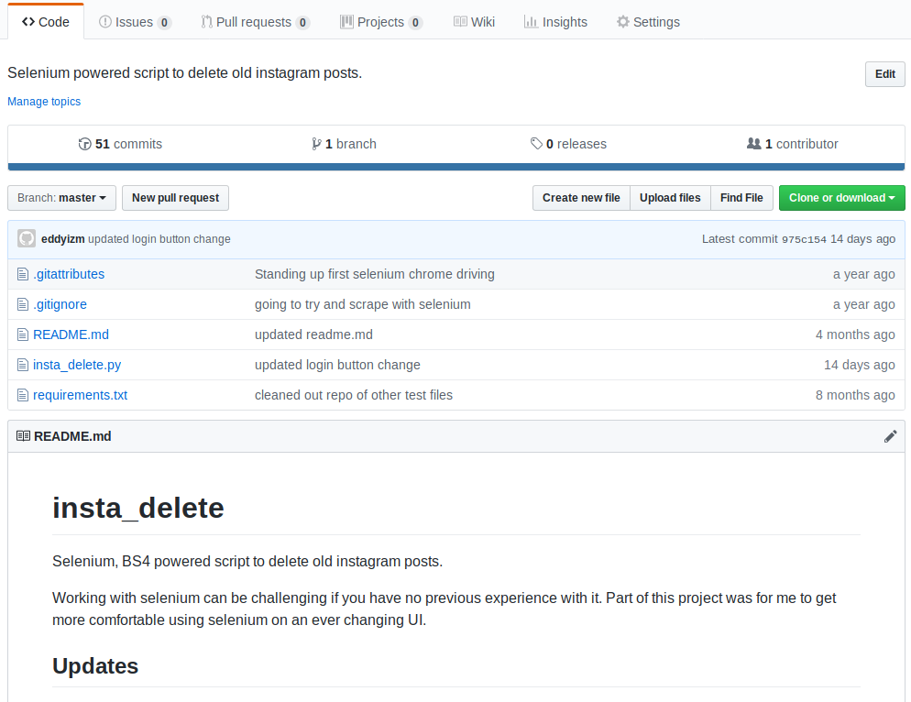Click the Edit description button

click(x=884, y=74)
